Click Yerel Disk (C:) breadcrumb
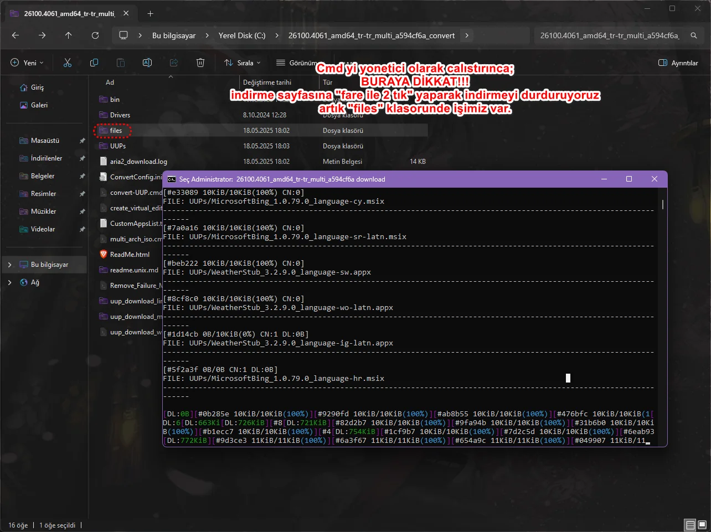The height and width of the screenshot is (532, 711). [x=242, y=35]
